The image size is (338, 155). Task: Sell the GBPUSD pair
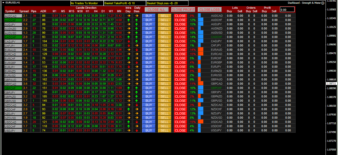(165, 101)
